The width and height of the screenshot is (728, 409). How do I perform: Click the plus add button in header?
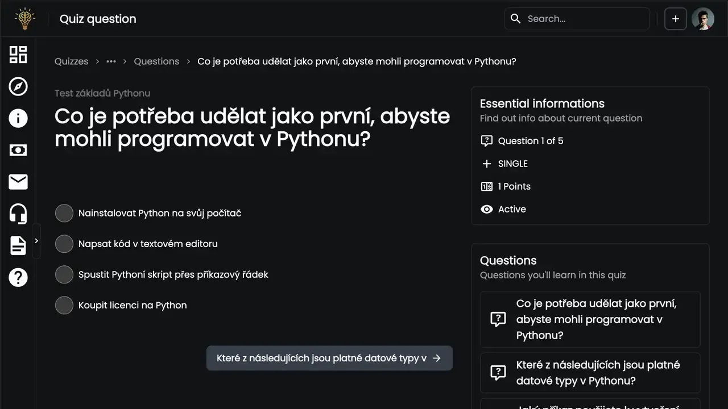click(x=676, y=19)
